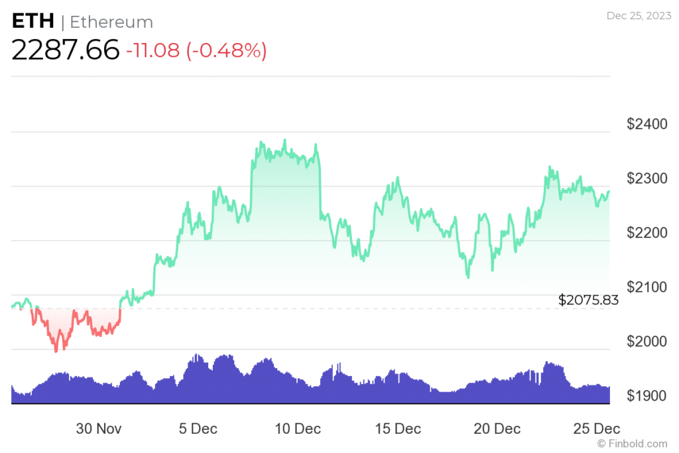Click the $2400 price axis label
The image size is (679, 453).
646,124
